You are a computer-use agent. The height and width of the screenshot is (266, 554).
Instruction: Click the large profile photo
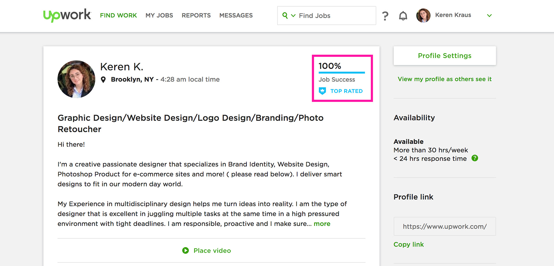[x=76, y=79]
